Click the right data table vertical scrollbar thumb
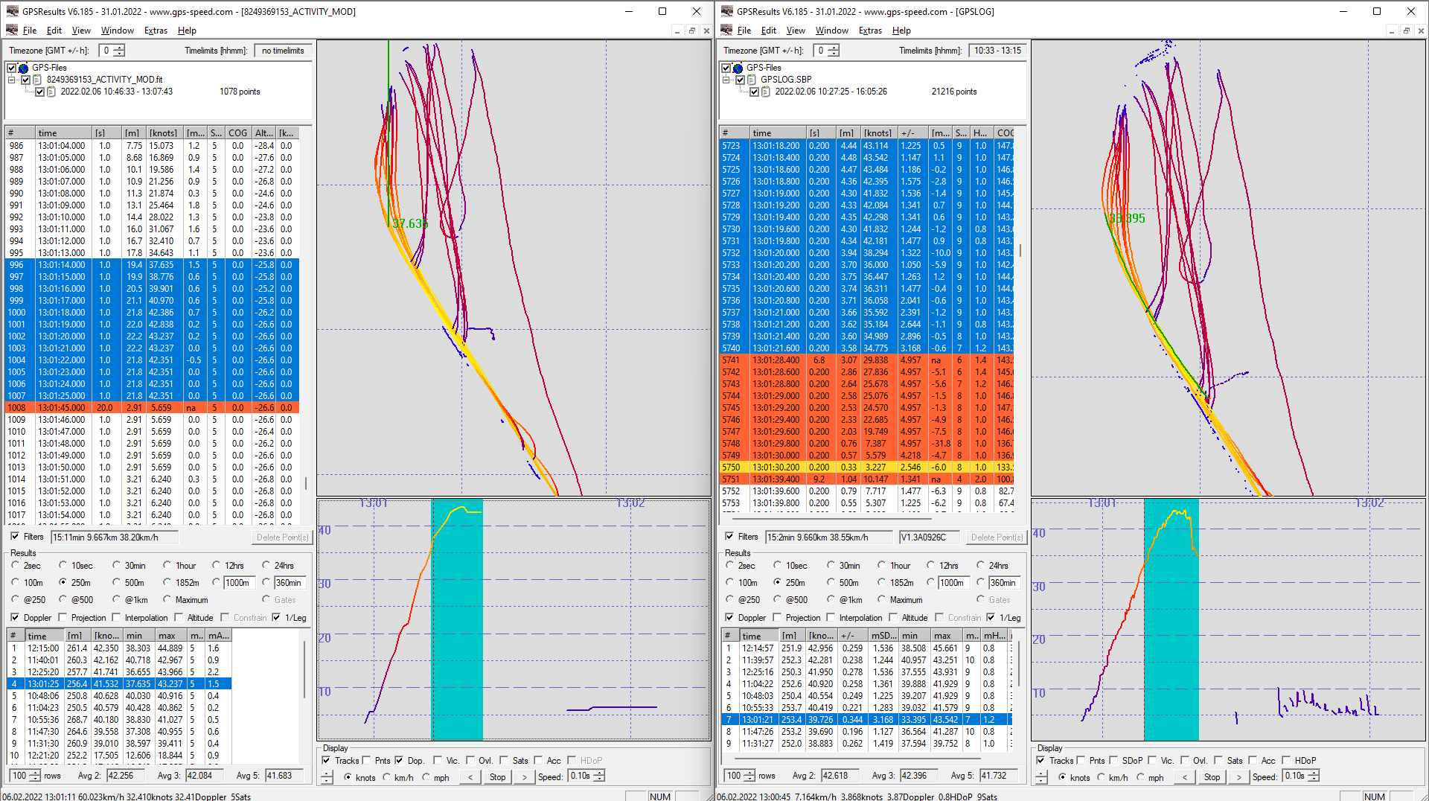This screenshot has width=1429, height=801. click(1020, 250)
